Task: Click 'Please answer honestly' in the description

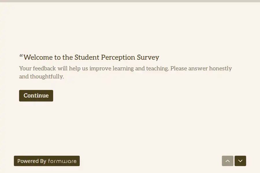Action: pos(201,68)
